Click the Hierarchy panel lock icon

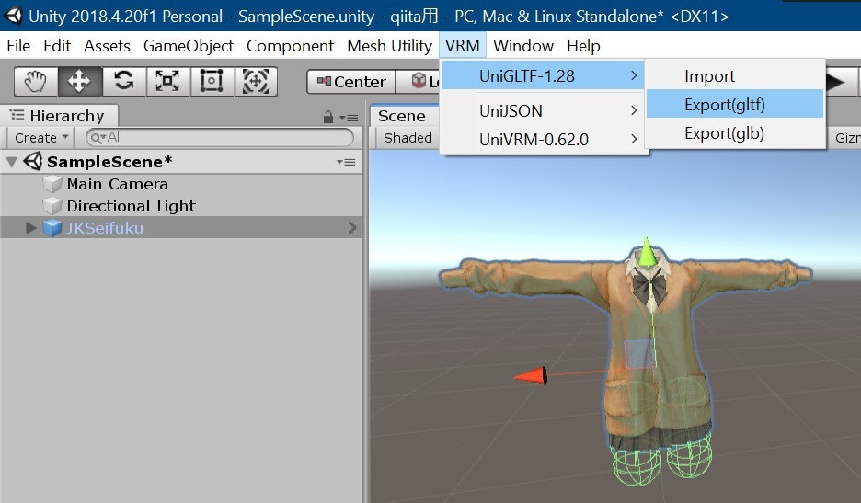327,117
